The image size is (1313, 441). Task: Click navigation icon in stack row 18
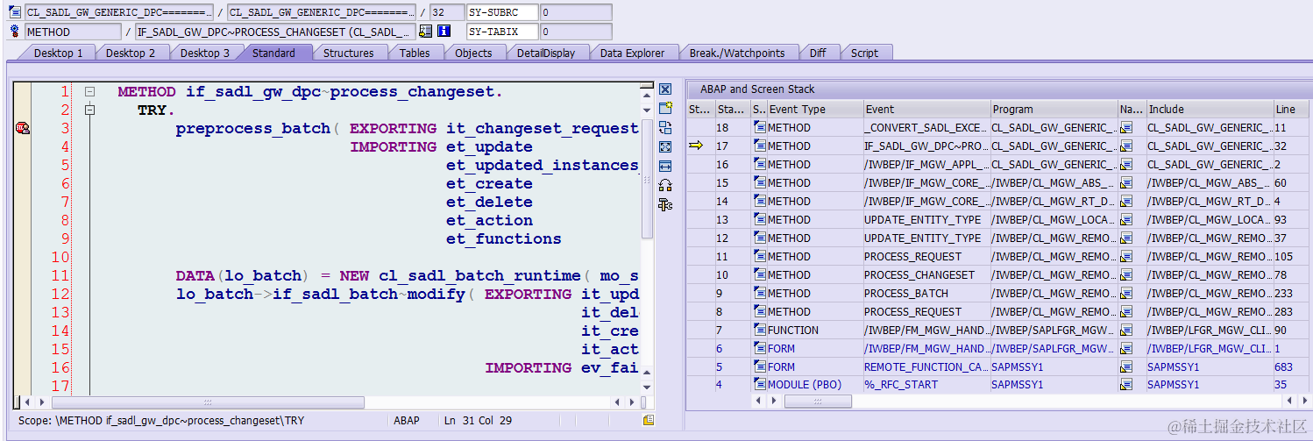coord(1127,128)
